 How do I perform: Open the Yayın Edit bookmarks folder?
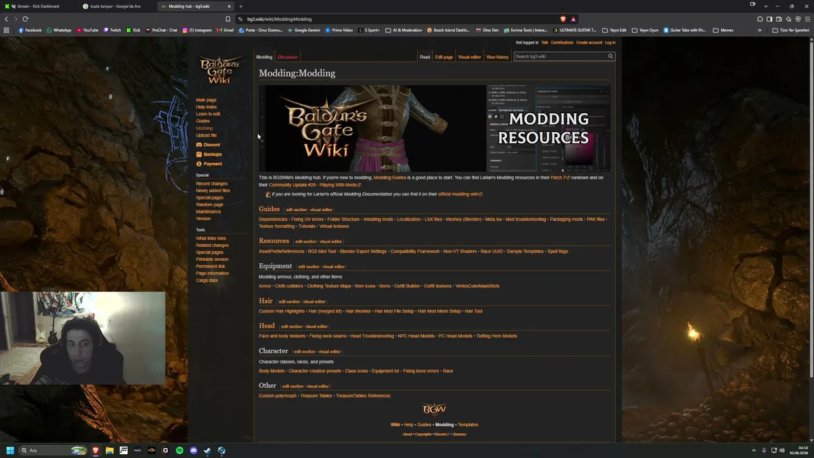point(614,30)
